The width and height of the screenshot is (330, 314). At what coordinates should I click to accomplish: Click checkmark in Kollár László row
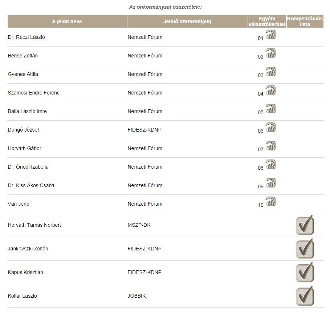(x=305, y=296)
